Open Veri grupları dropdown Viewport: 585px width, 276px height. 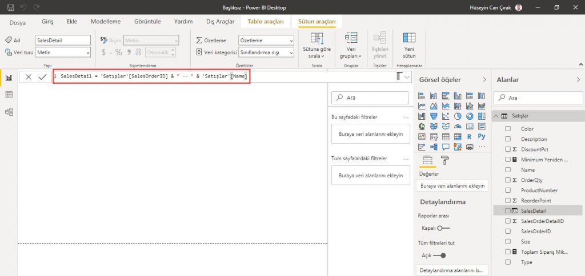[351, 46]
